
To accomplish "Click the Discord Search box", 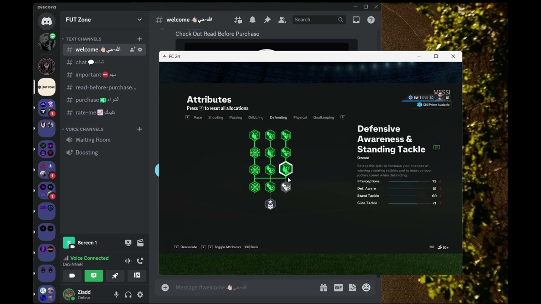I will click(x=319, y=20).
